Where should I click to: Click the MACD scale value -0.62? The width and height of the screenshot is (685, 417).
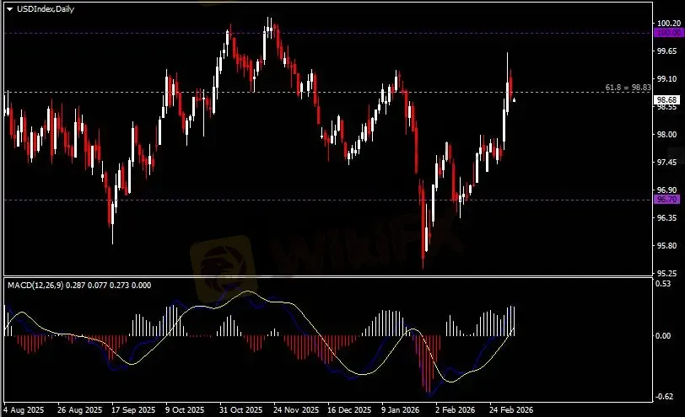[664, 397]
